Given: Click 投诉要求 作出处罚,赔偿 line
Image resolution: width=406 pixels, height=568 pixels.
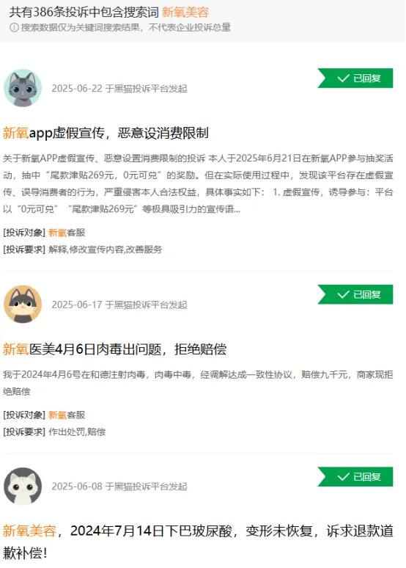Looking at the screenshot, I should 54,432.
